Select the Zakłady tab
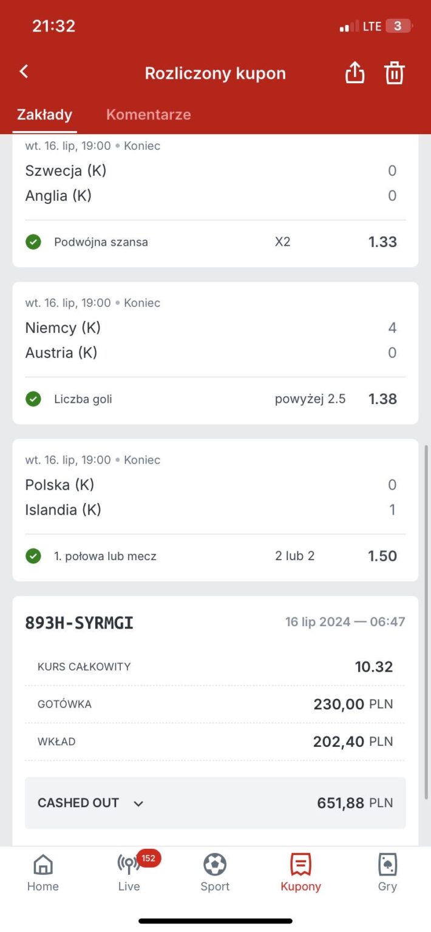 44,115
